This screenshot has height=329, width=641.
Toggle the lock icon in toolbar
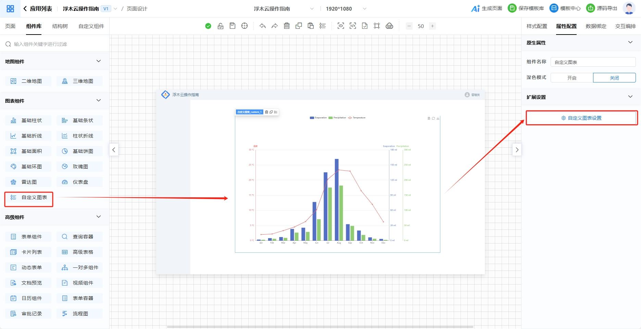(221, 26)
